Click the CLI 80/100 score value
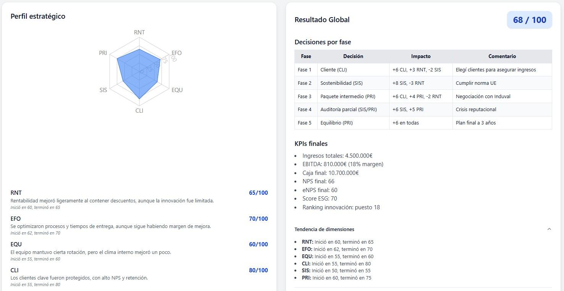The width and height of the screenshot is (564, 291). coord(258,270)
